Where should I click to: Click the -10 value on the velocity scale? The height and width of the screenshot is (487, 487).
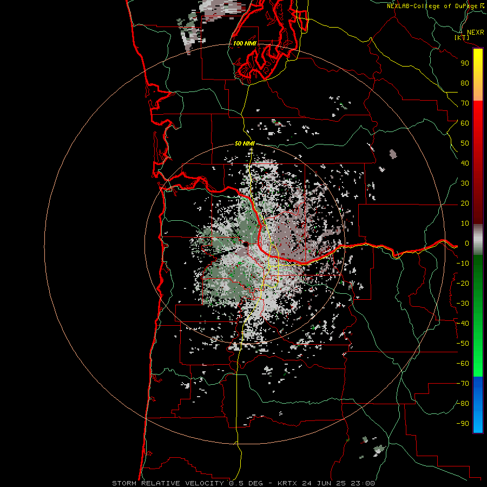point(463,264)
